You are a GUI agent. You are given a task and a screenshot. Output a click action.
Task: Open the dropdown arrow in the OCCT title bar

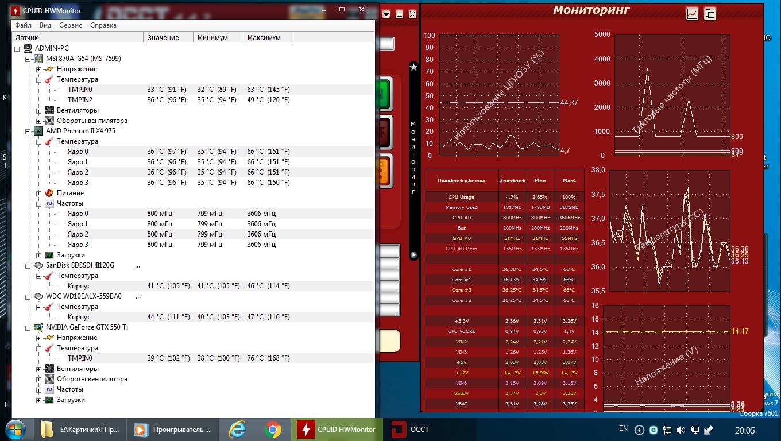pos(386,14)
